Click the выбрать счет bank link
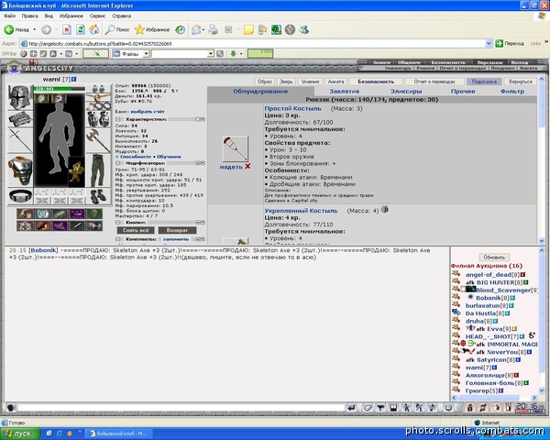 [148, 112]
